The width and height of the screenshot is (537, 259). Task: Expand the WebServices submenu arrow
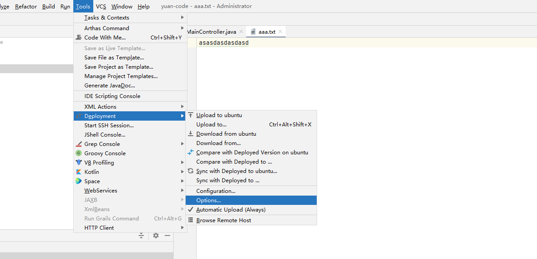[182, 190]
